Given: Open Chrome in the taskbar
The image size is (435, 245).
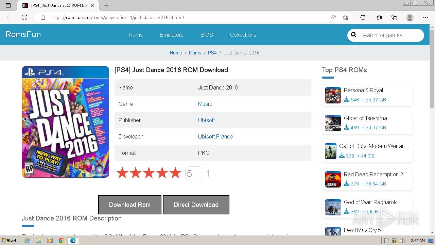Looking at the screenshot, I should pos(61,241).
